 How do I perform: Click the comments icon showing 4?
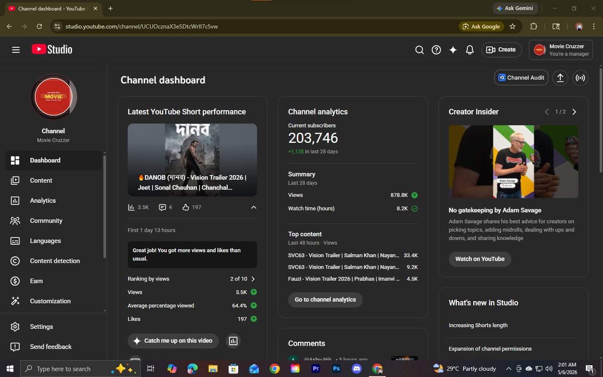[162, 207]
